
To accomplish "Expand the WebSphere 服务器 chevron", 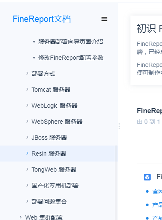I will pos(27,122).
